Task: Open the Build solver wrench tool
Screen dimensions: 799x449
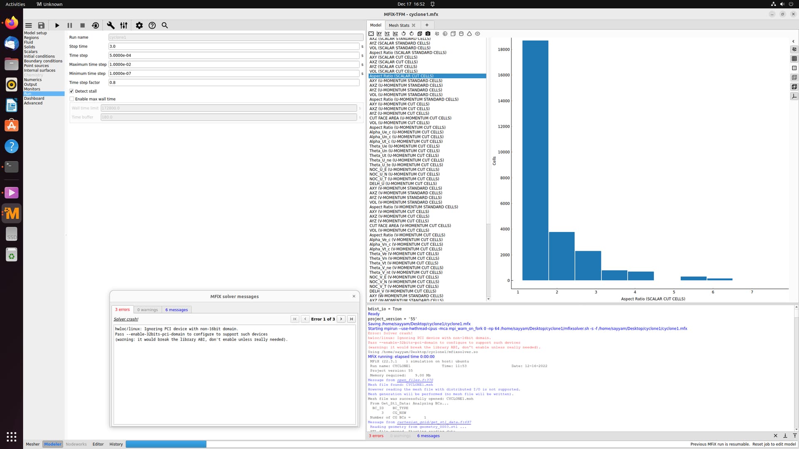Action: click(111, 25)
